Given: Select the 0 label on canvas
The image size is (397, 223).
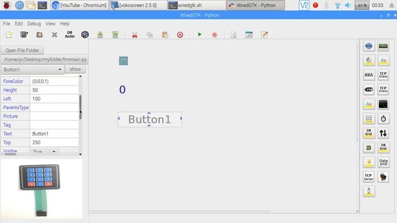Looking at the screenshot, I should point(122,89).
